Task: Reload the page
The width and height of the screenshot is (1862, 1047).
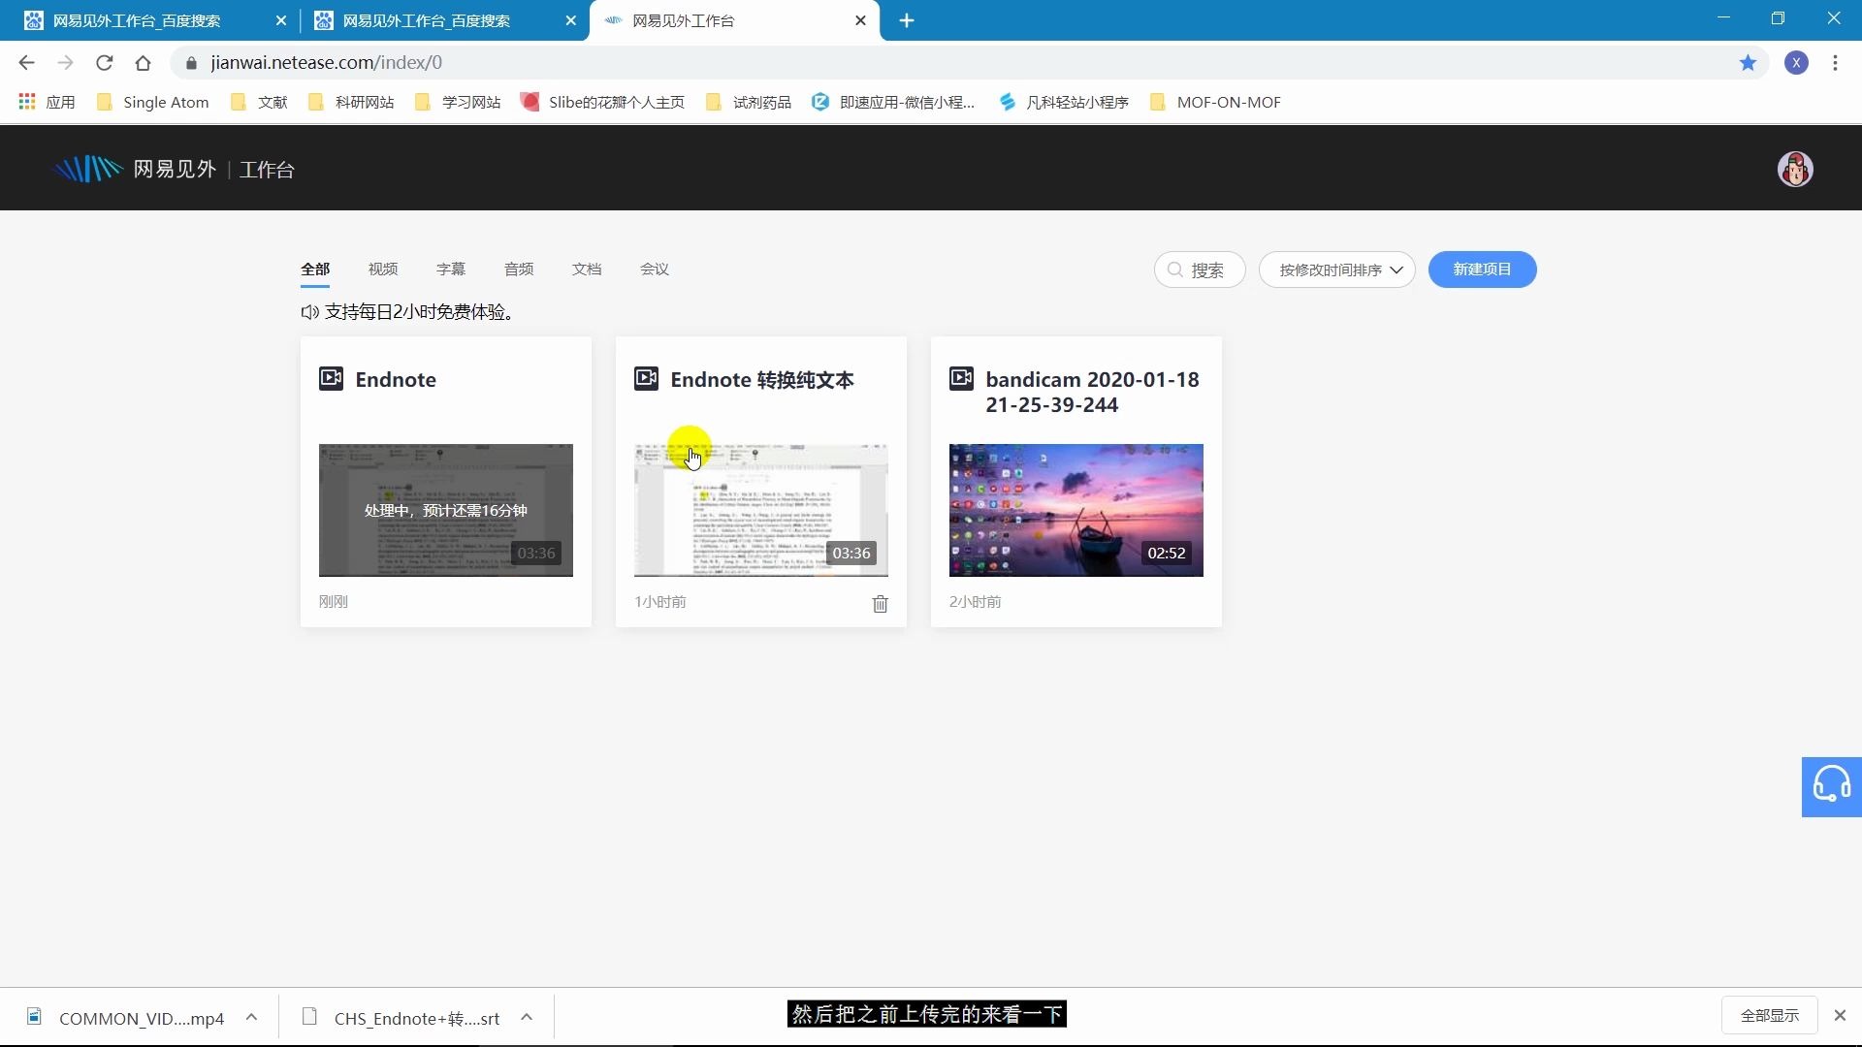Action: [104, 63]
